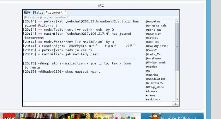Select user @Angellina in nick list
Screen dimensions: 221x119
153,21
